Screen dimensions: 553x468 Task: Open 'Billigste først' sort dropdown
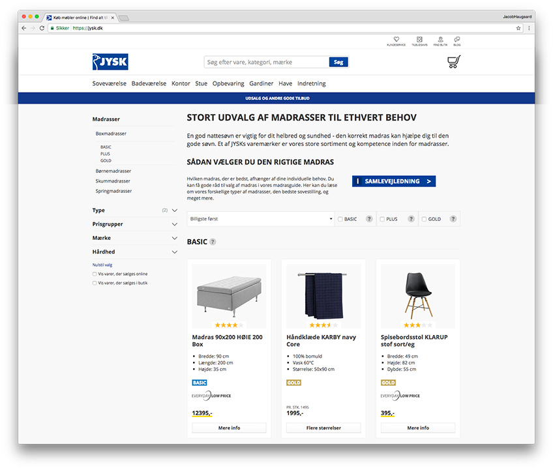(261, 219)
